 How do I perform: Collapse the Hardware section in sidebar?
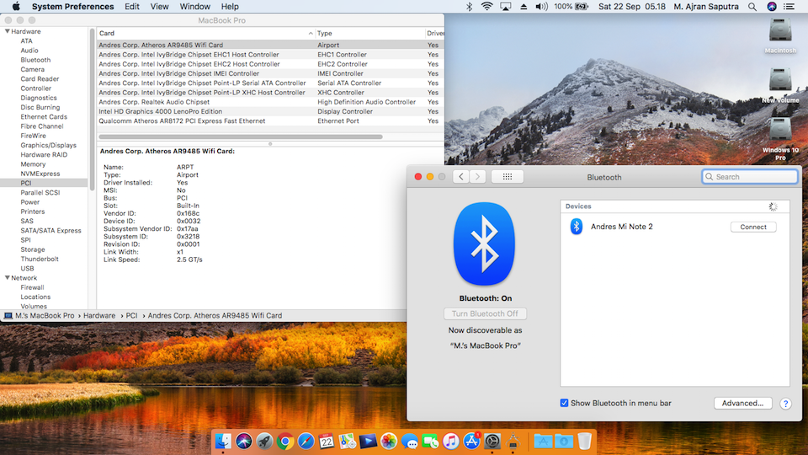8,32
